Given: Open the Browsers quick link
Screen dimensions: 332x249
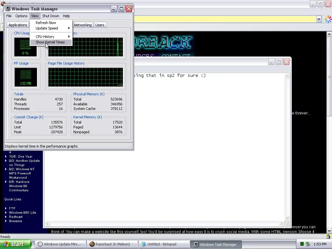Looking at the screenshot, I should [16, 221].
